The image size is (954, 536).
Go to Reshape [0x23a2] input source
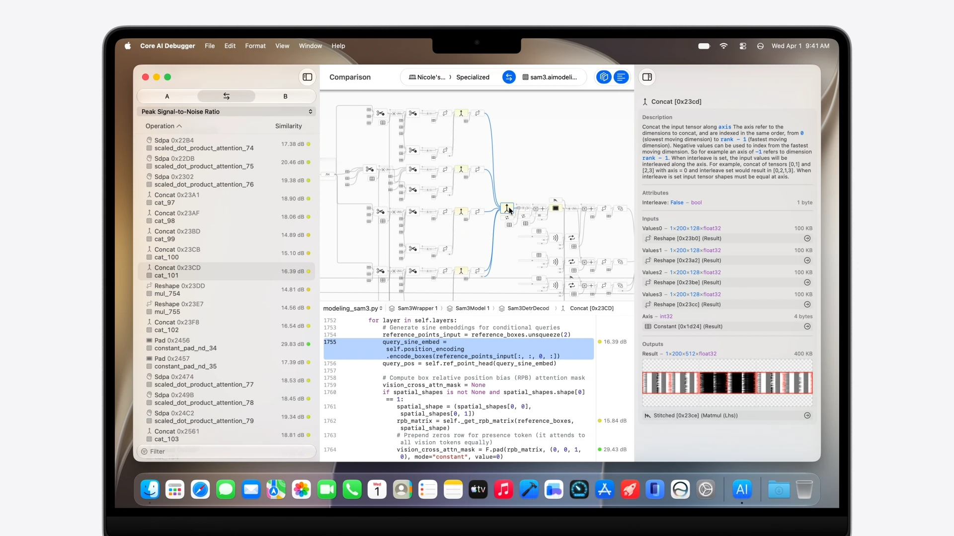pyautogui.click(x=807, y=261)
